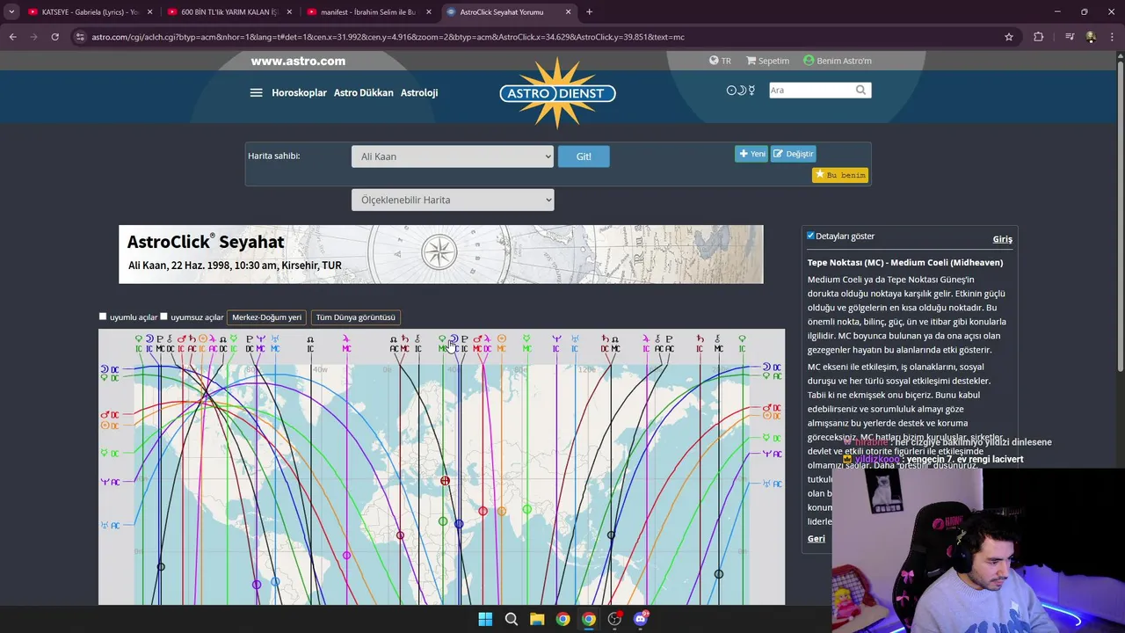Viewport: 1125px width, 633px height.
Task: Click the orange circle marker on the map
Action: pyautogui.click(x=502, y=511)
